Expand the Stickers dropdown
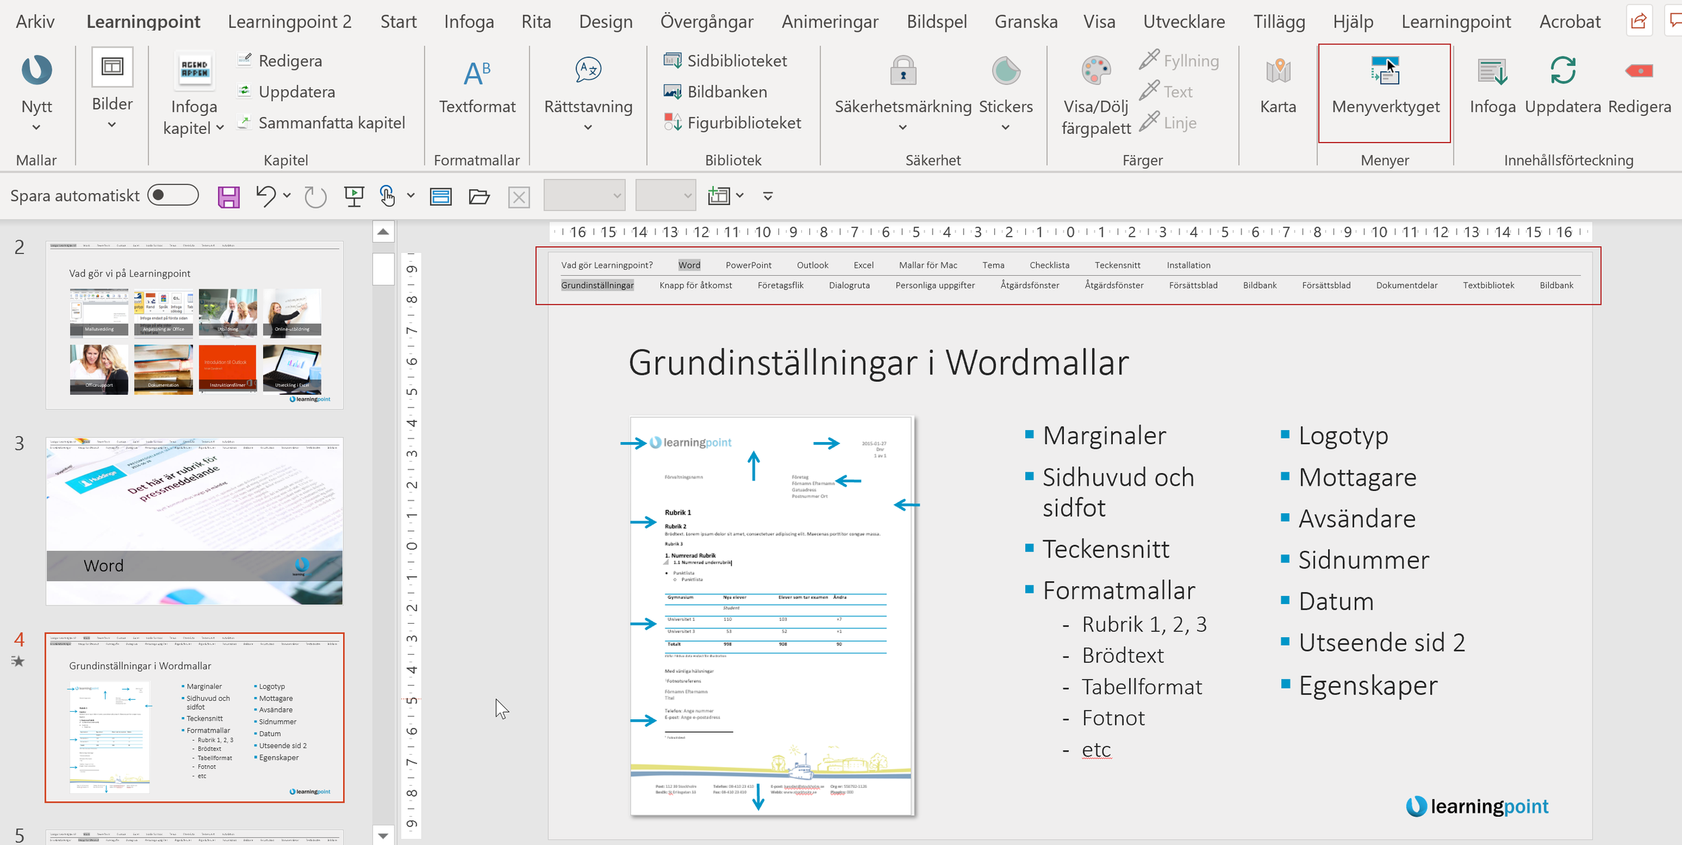The width and height of the screenshot is (1682, 845). tap(1005, 127)
